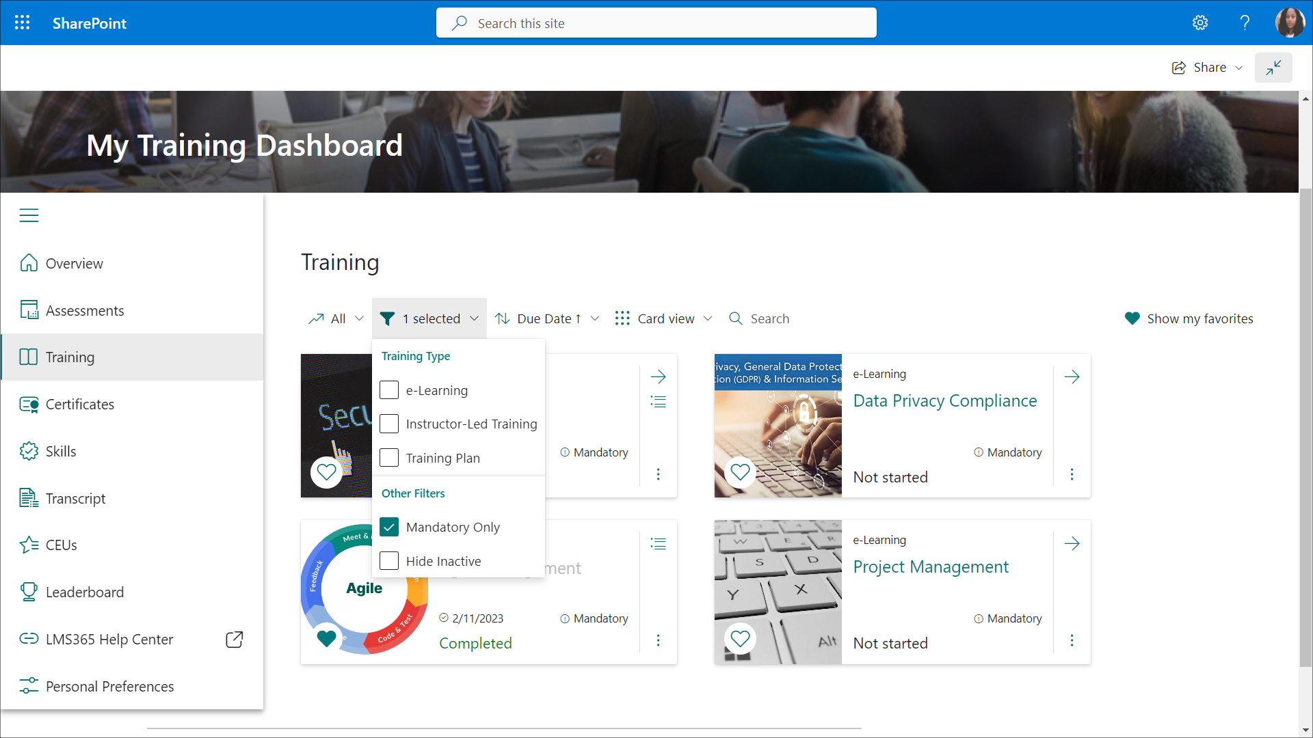1313x738 pixels.
Task: Open the Leaderboard navigation item
Action: coord(84,592)
